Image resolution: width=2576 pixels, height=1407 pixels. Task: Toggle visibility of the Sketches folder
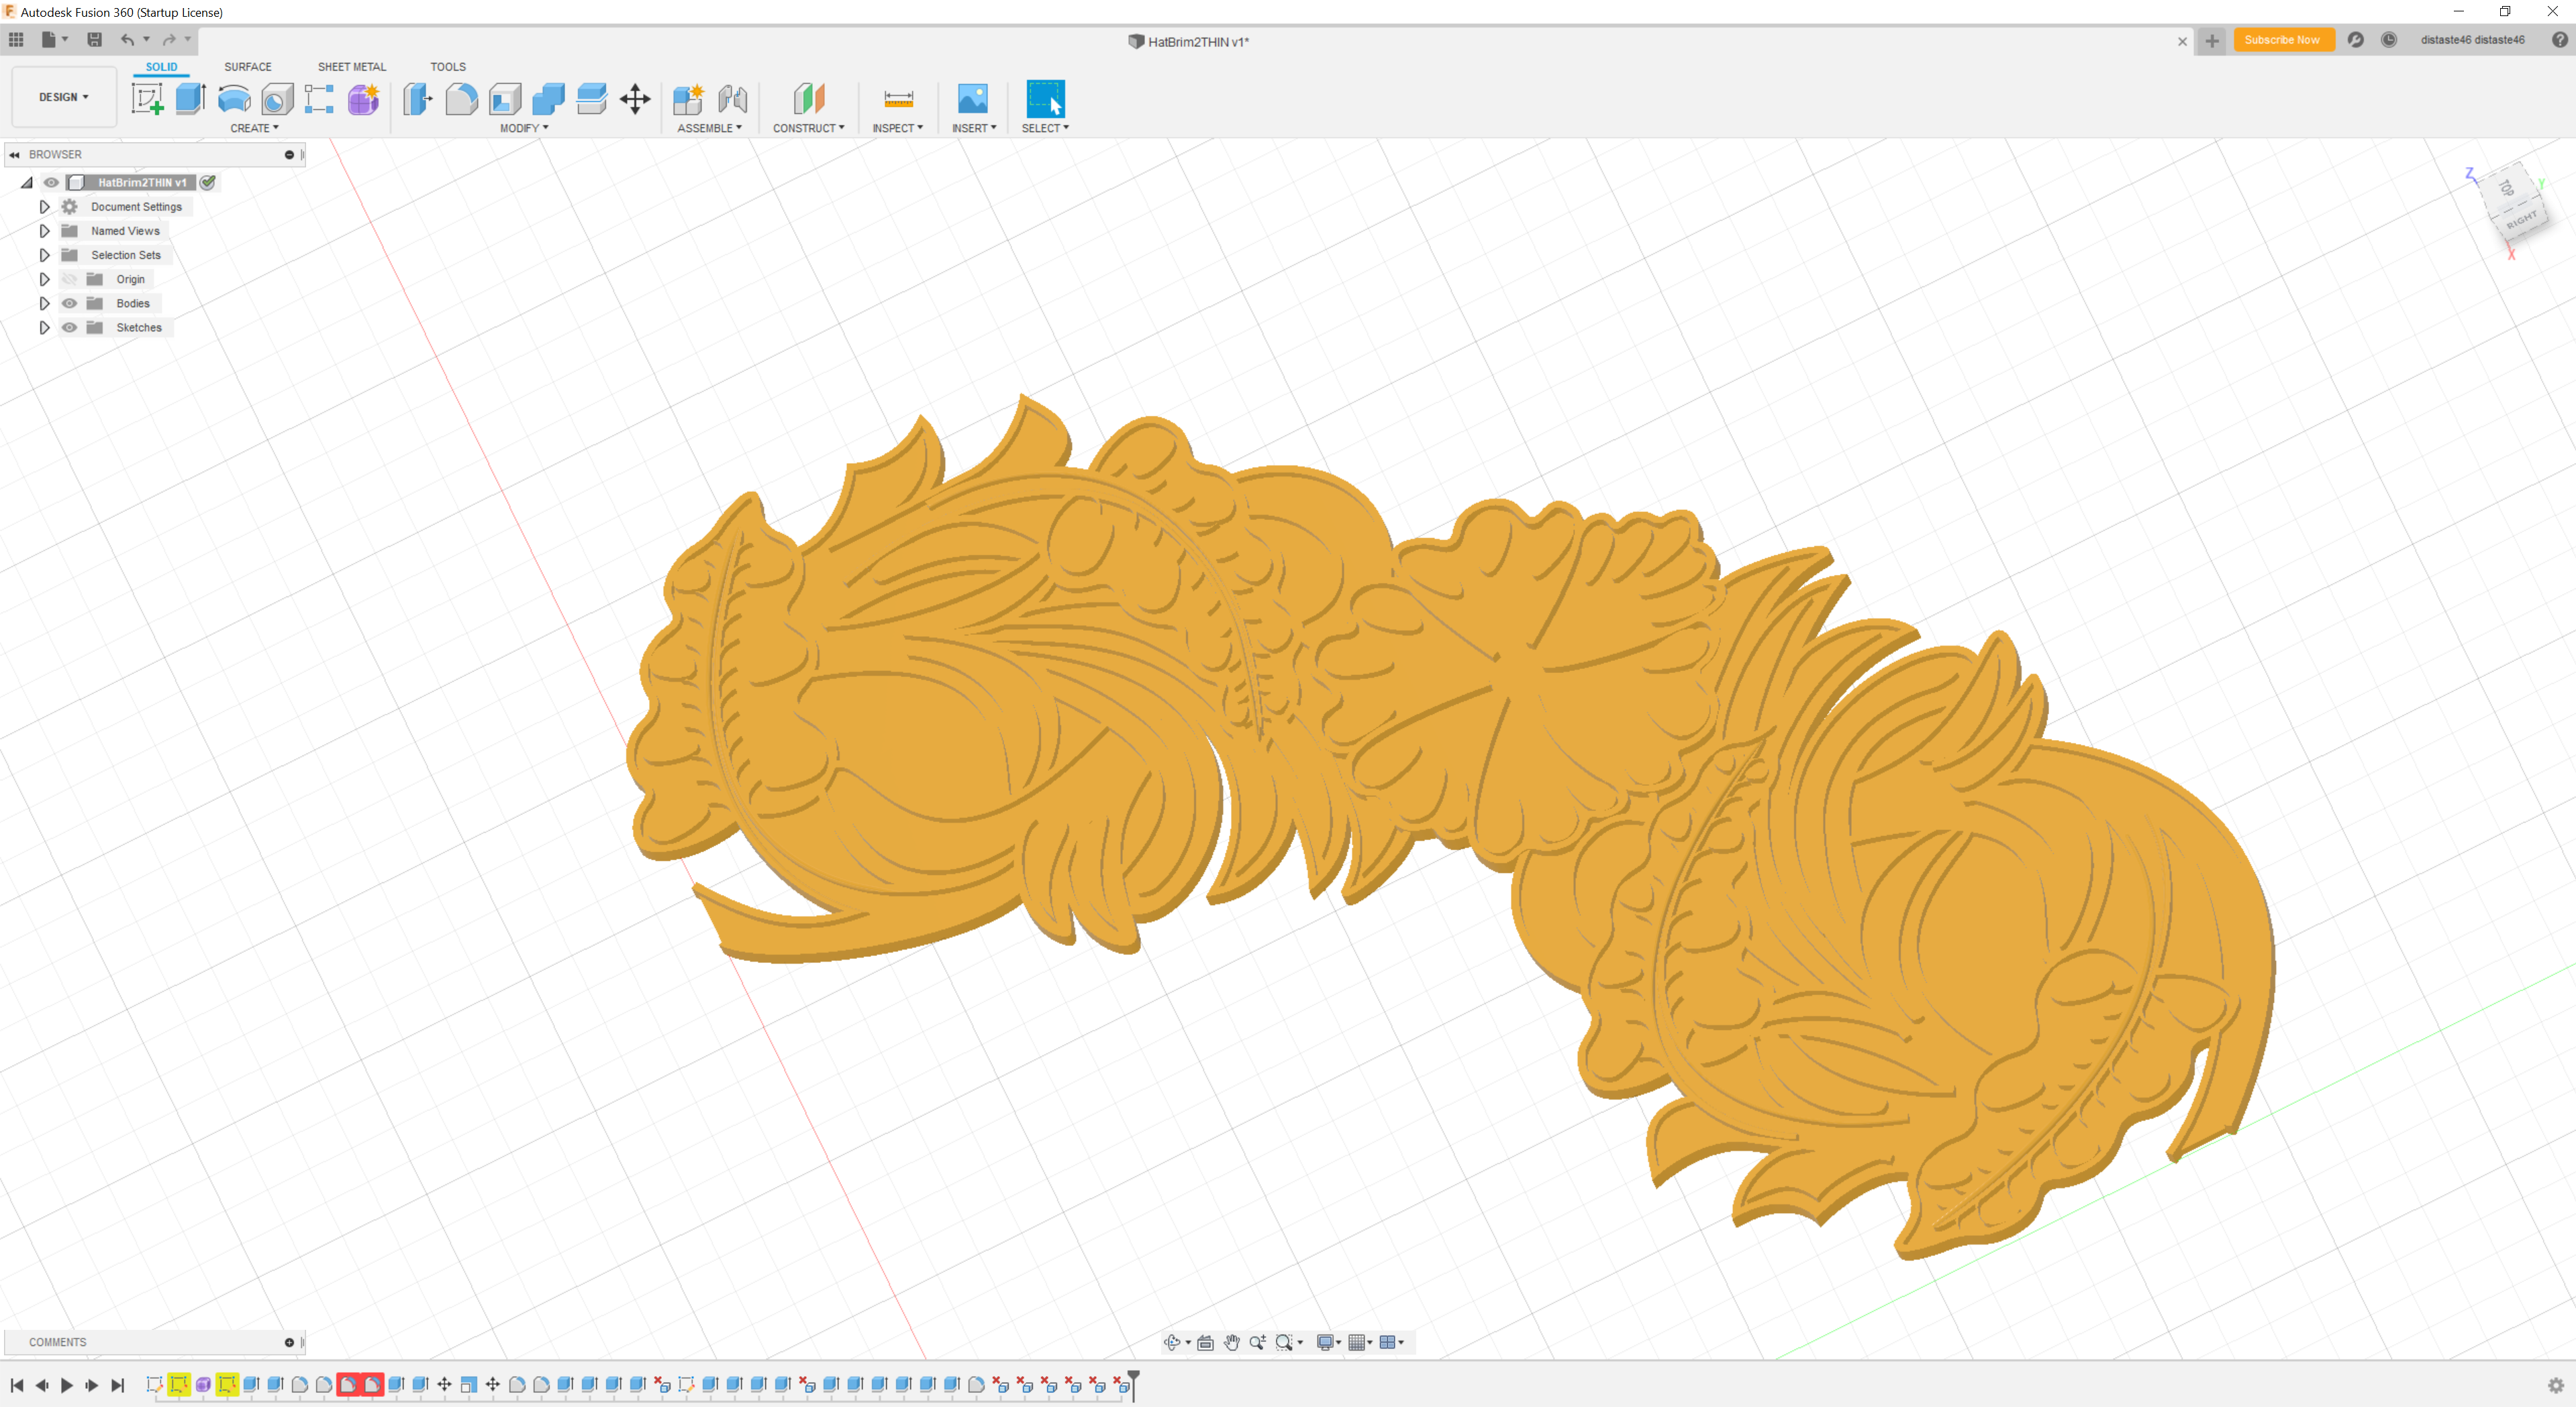(69, 327)
